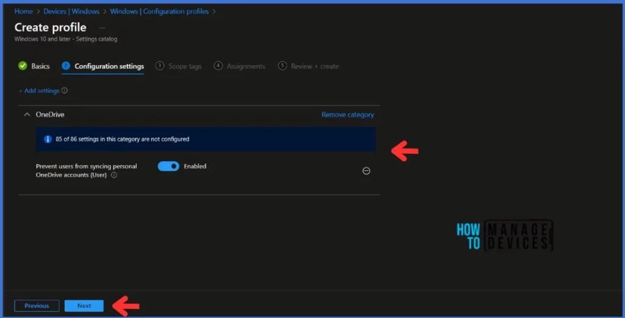Open Windows | Configuration profiles breadcrumb
The image size is (625, 318).
[159, 11]
